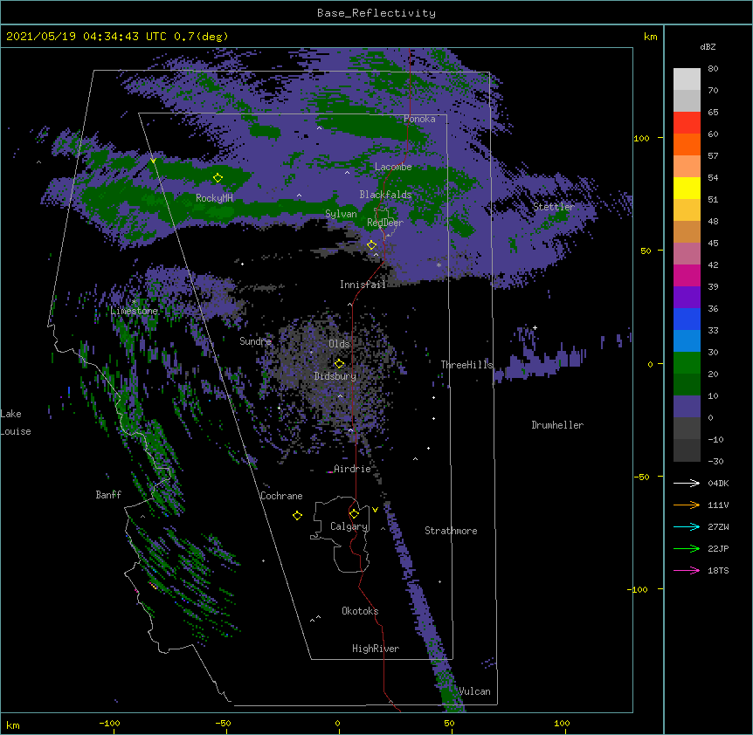Image resolution: width=753 pixels, height=735 pixels.
Task: Click the dBZ scale heading
Action: 708,46
